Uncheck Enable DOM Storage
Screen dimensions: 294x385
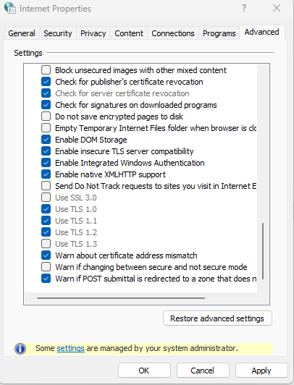(46, 140)
